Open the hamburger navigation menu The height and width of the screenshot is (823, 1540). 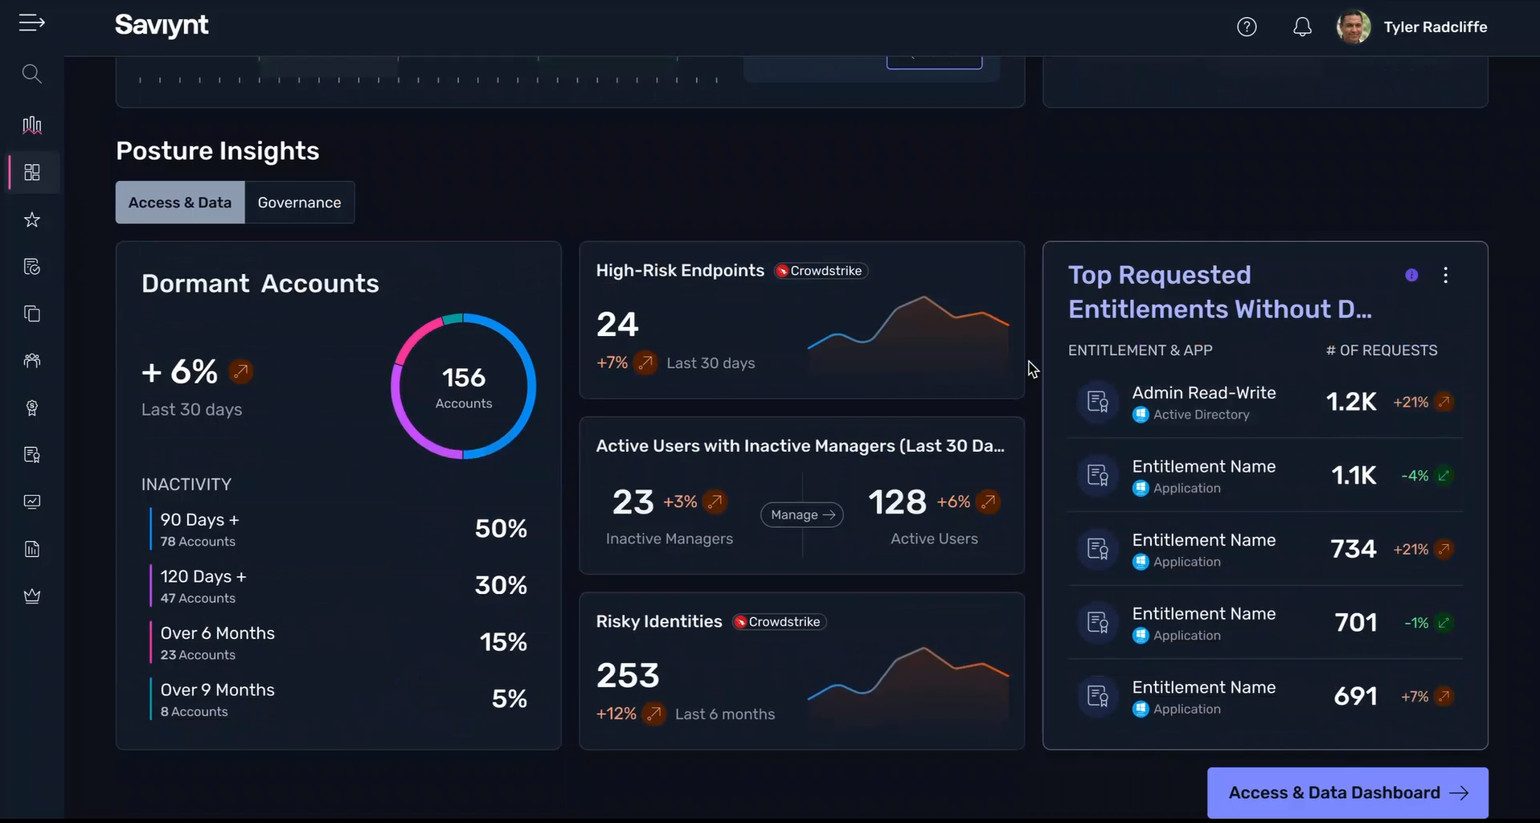coord(31,23)
